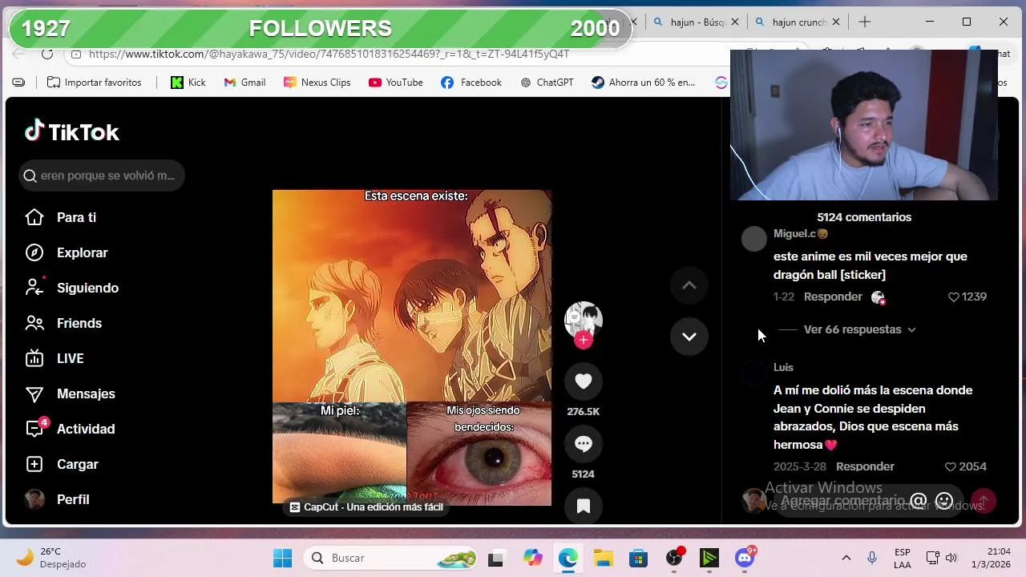Bookmark the video with save icon
Image resolution: width=1026 pixels, height=577 pixels.
click(x=584, y=506)
